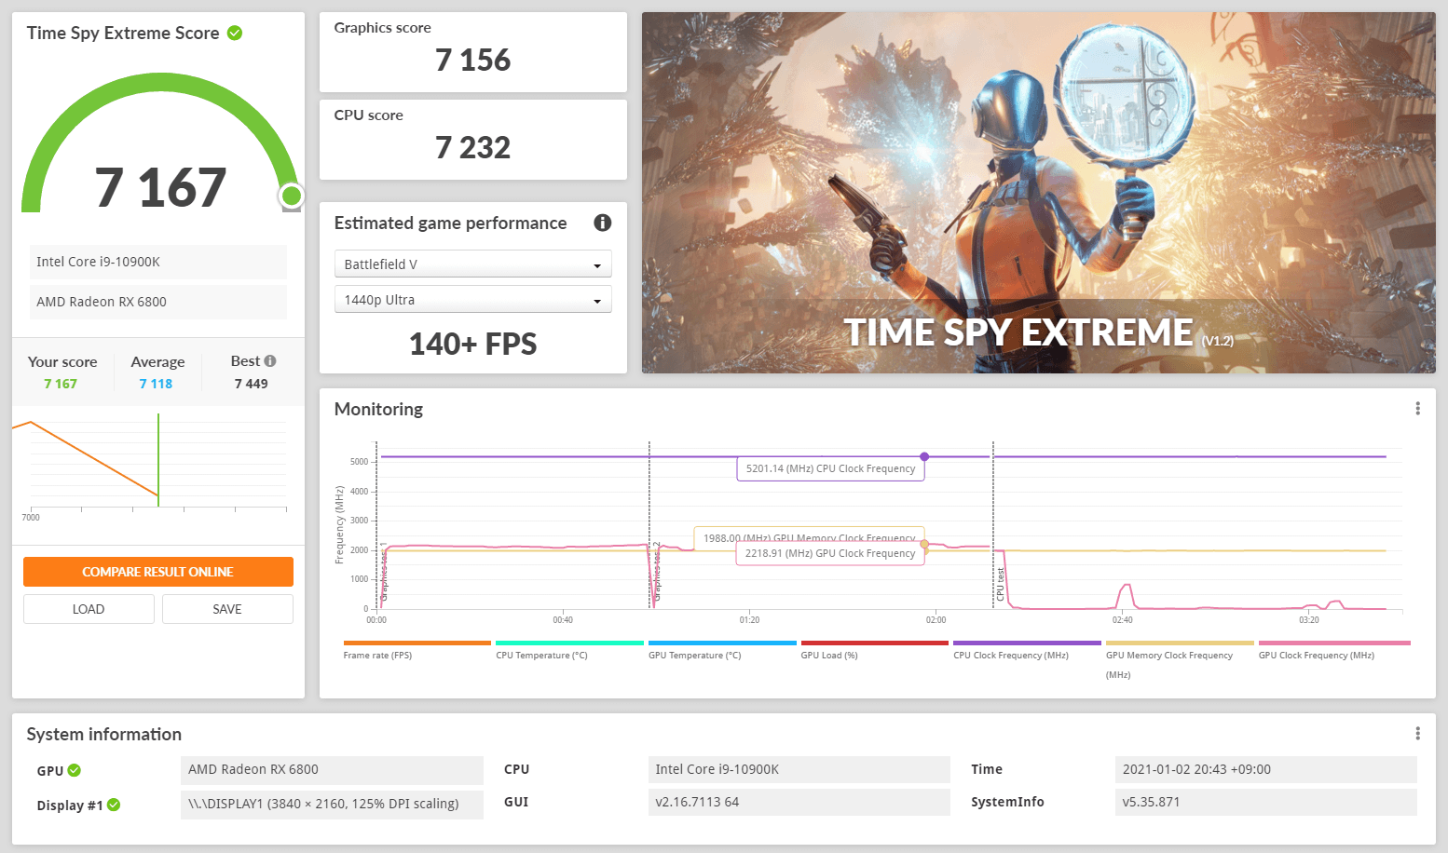
Task: Click the CPU score value 7 232
Action: pos(473,148)
